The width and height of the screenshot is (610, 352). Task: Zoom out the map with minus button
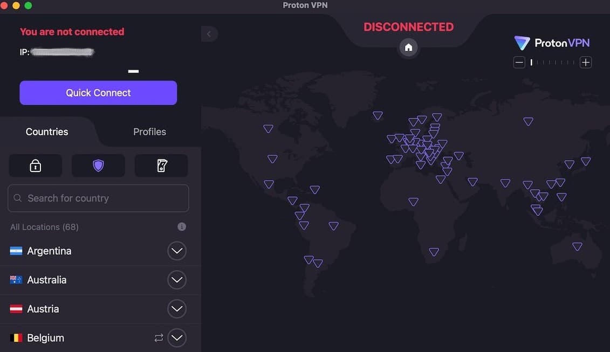tap(519, 62)
